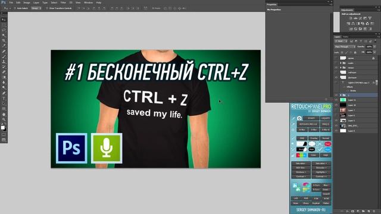Click START button in Retouch Panel
Viewport: 381px width, 214px height.
[x=311, y=118]
